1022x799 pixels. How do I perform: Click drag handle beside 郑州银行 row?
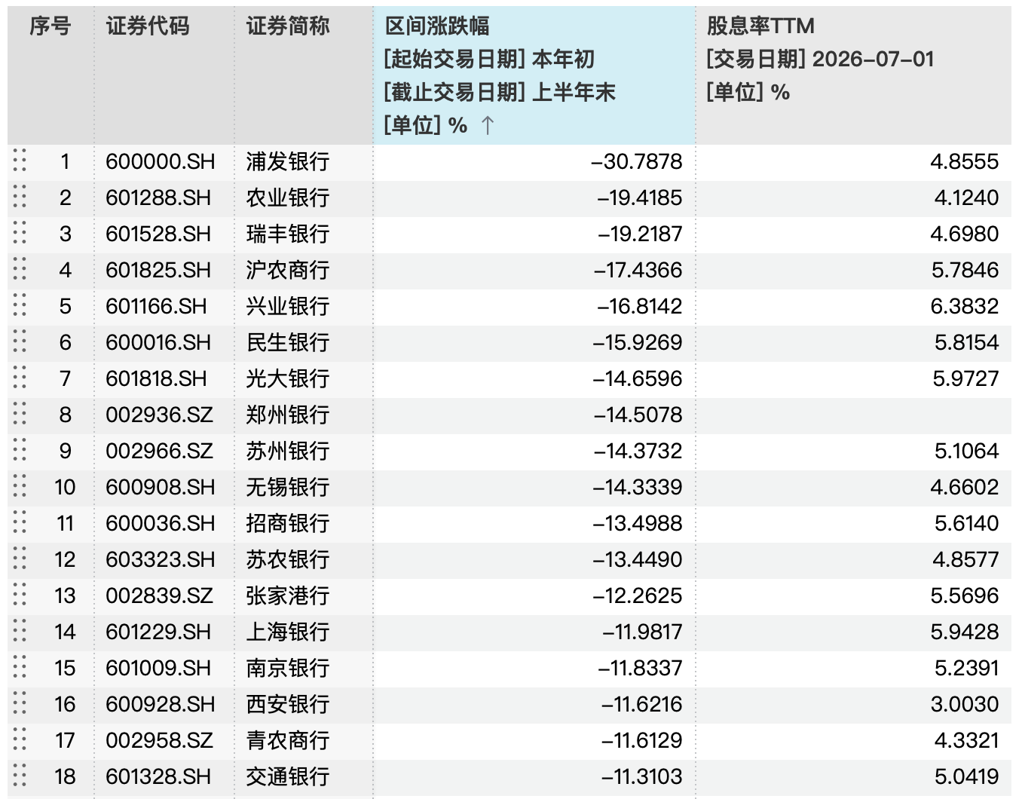20,415
